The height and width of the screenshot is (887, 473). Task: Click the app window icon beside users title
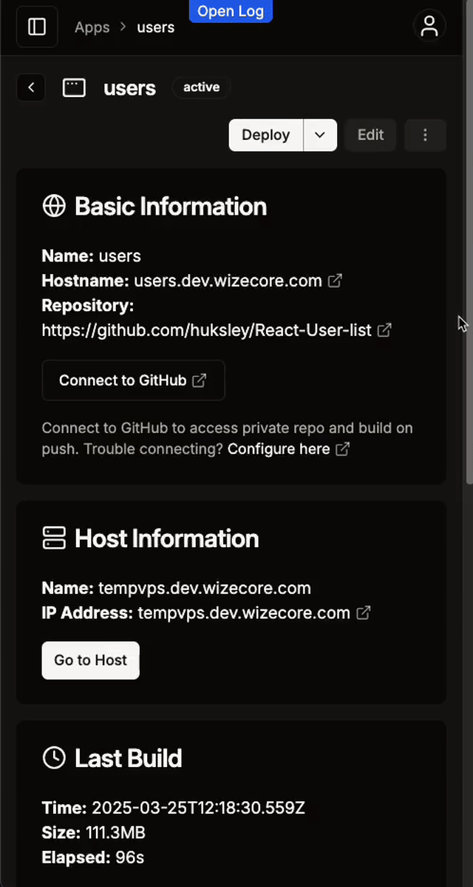click(74, 87)
